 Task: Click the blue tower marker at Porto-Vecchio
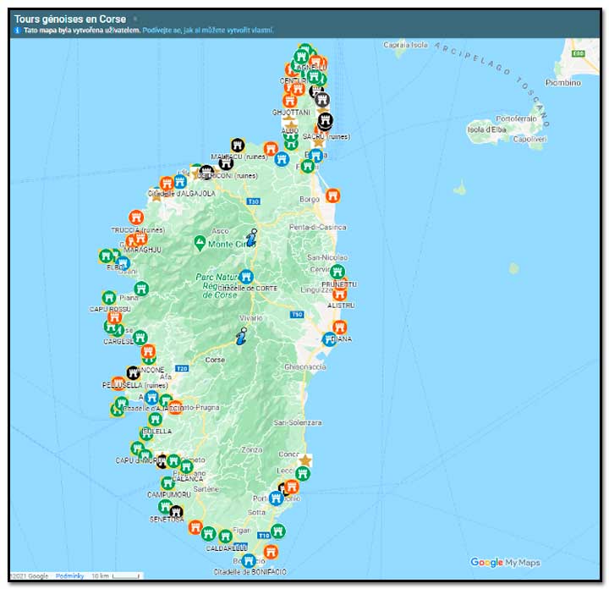[x=276, y=498]
